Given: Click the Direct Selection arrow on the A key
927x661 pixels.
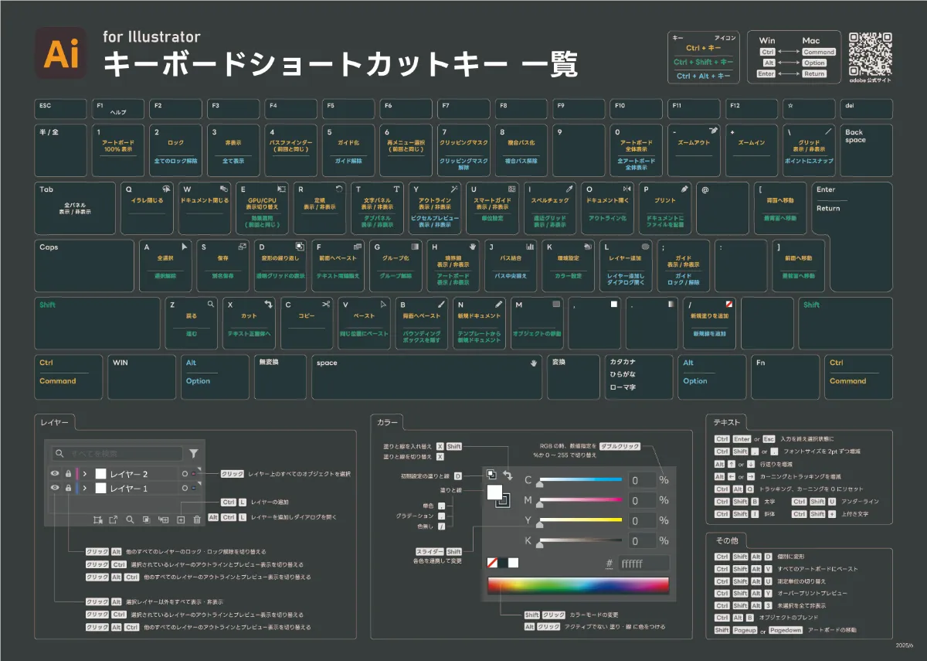Looking at the screenshot, I should [184, 246].
